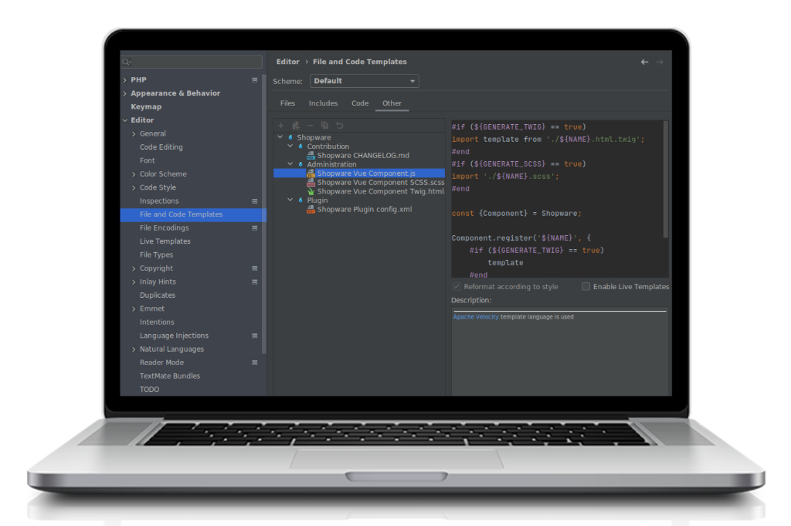Click the project marker icon beside Copyright
Image resolution: width=791 pixels, height=526 pixels.
[x=255, y=268]
